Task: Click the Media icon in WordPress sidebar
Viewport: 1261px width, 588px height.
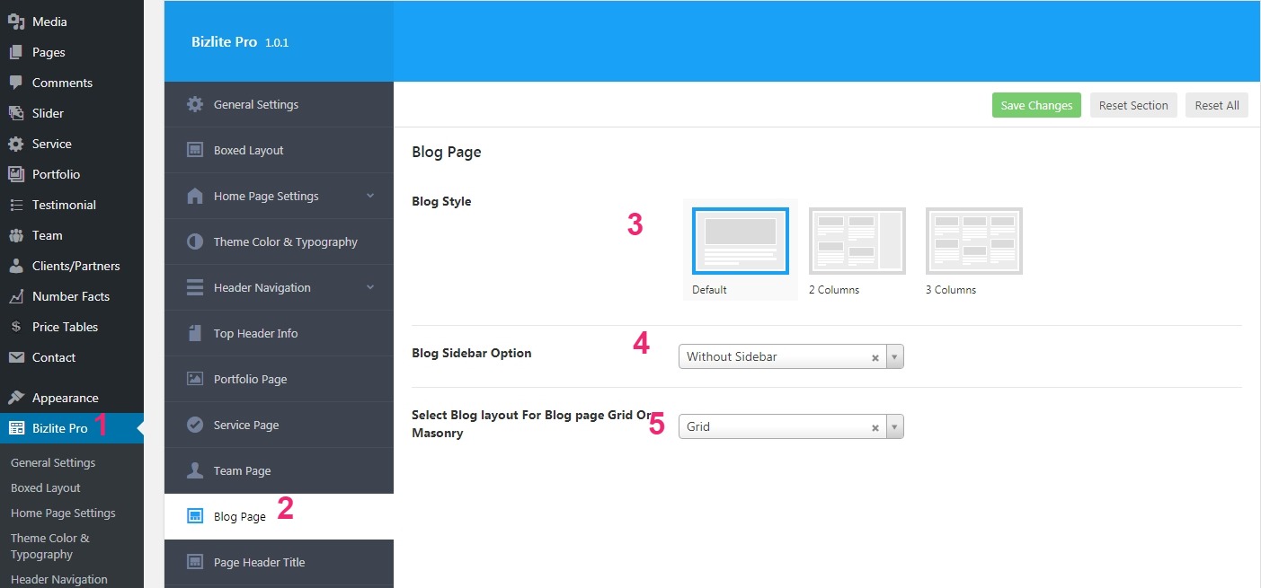Action: [x=16, y=22]
